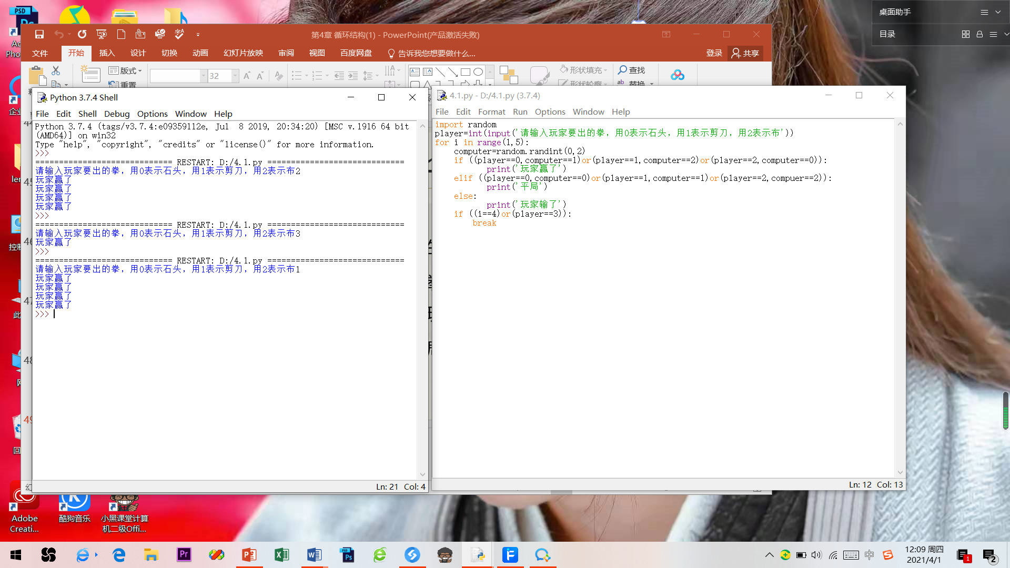Click the Clear Formatting eraser icon
Image resolution: width=1010 pixels, height=568 pixels.
pos(279,76)
